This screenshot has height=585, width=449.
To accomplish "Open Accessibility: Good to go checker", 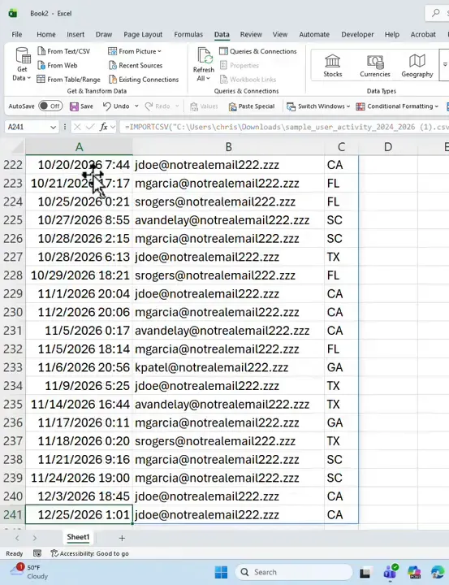I will coord(89,553).
